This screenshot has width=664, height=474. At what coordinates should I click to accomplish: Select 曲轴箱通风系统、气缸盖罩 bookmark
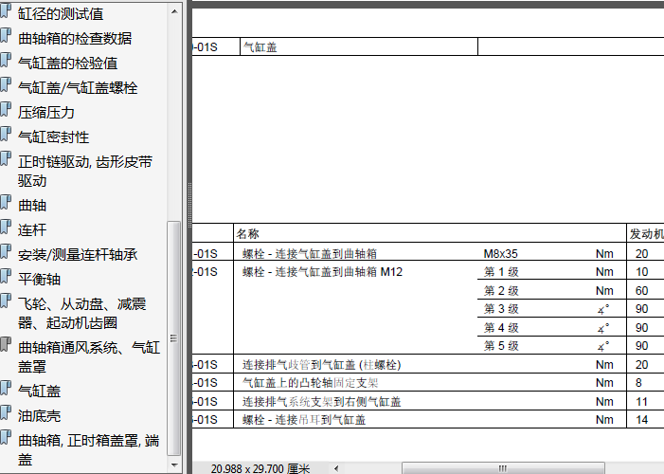click(x=89, y=357)
